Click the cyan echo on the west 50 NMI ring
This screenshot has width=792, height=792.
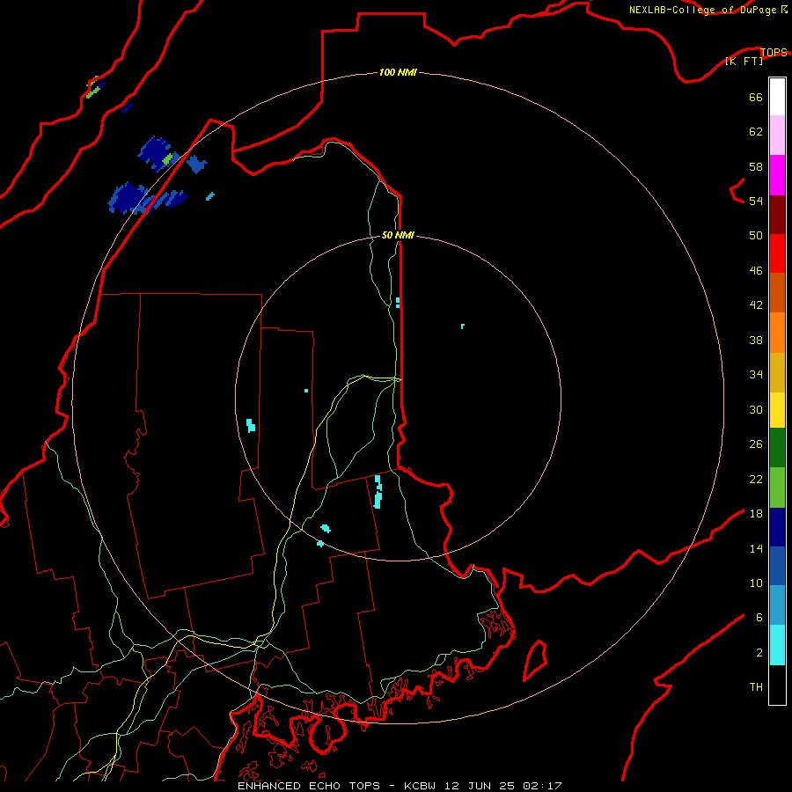coord(251,425)
